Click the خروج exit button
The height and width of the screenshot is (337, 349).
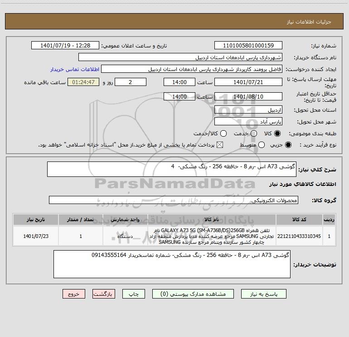coord(74,294)
